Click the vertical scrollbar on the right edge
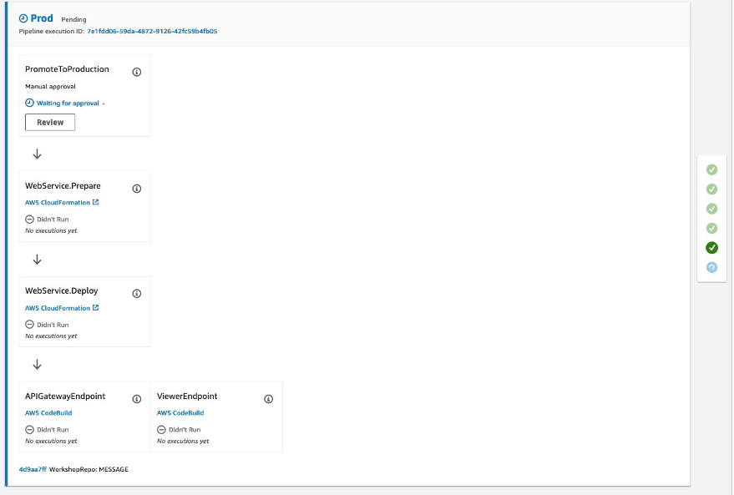The height and width of the screenshot is (495, 734). point(730,247)
